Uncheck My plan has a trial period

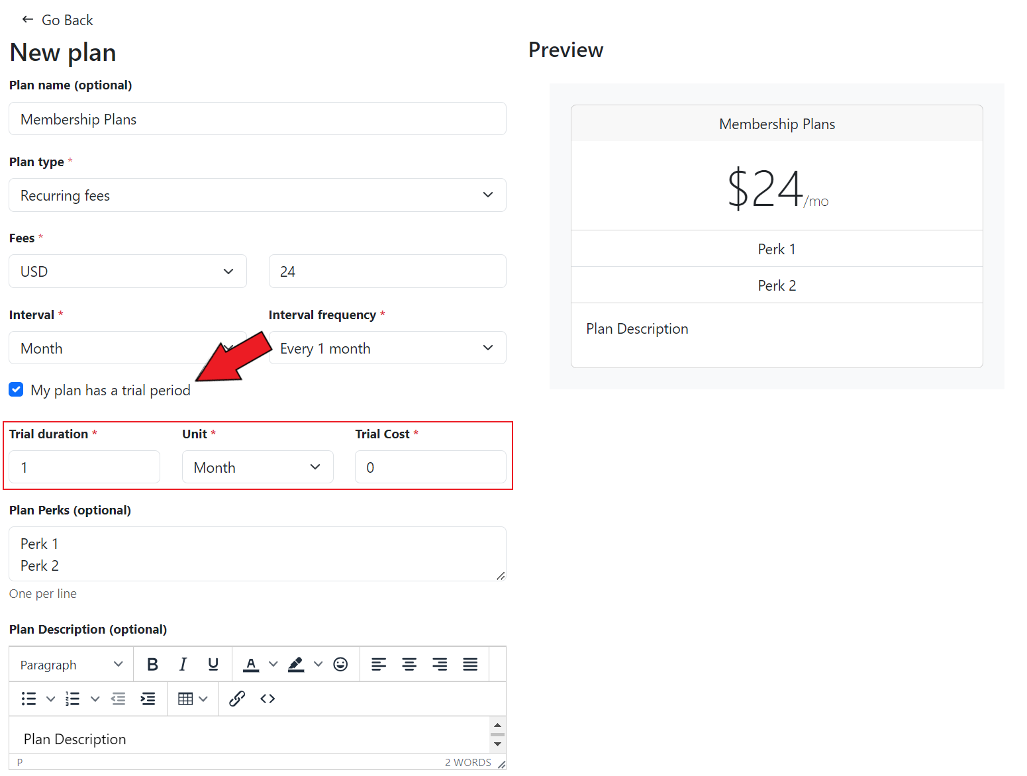[x=17, y=390]
